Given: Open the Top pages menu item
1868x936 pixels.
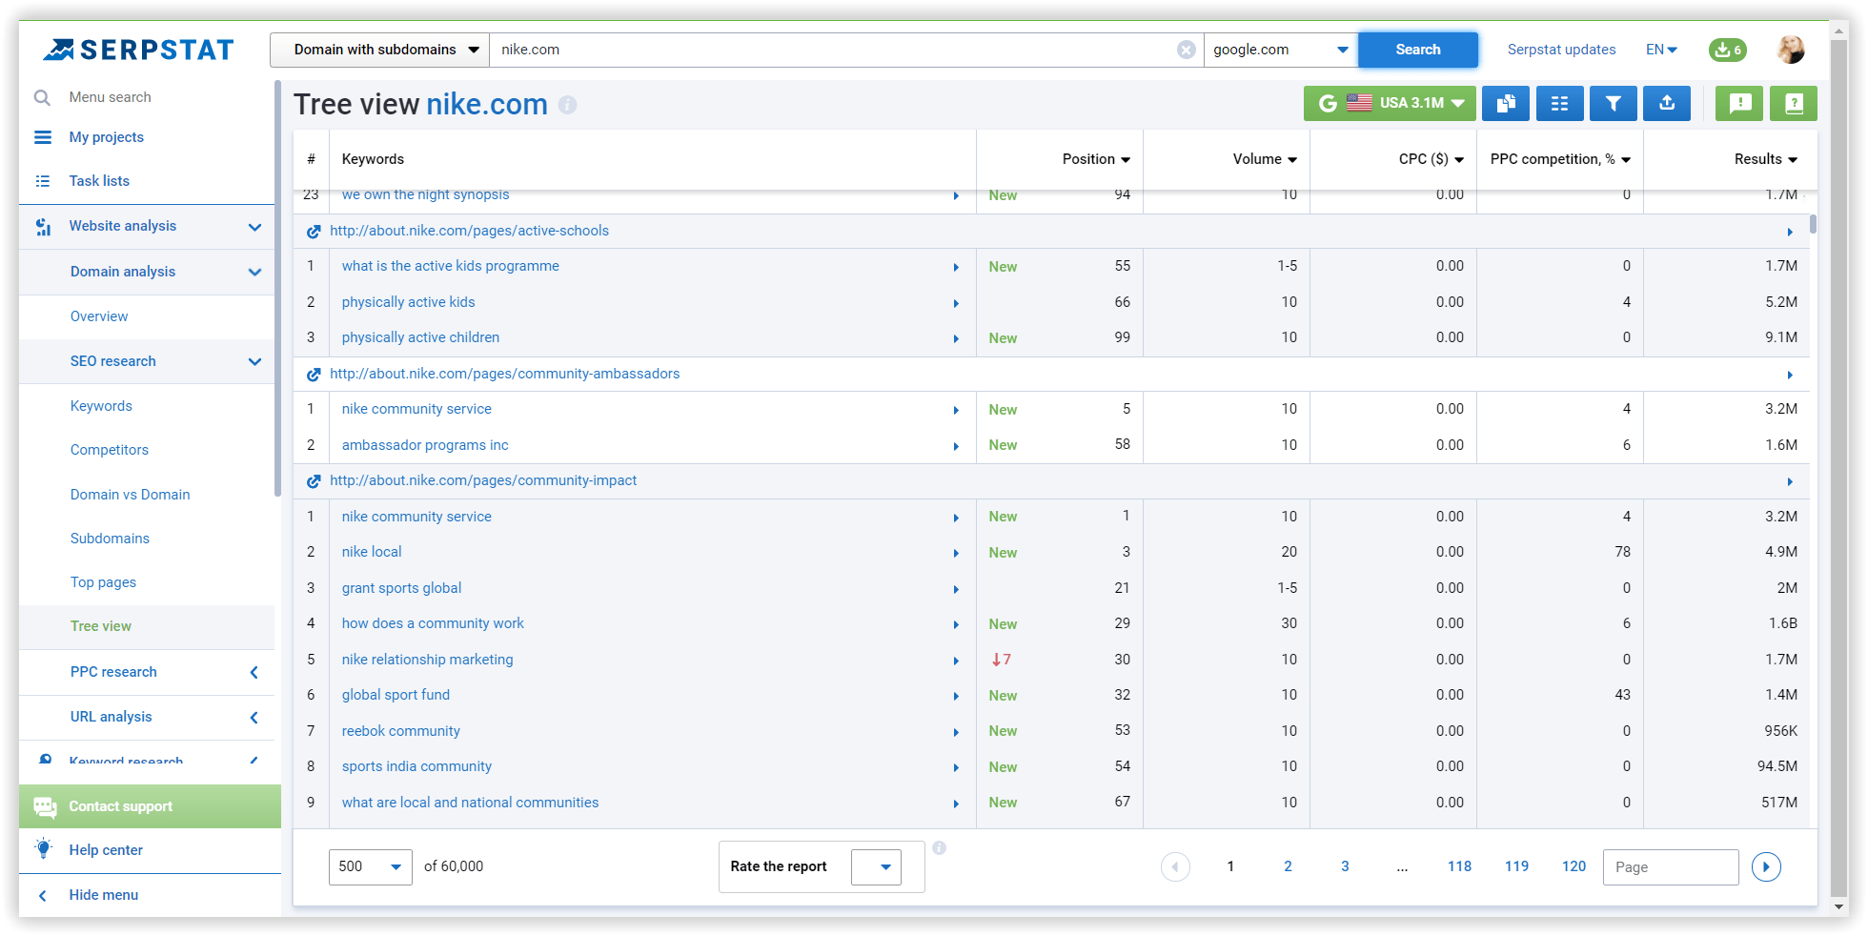Looking at the screenshot, I should [103, 582].
